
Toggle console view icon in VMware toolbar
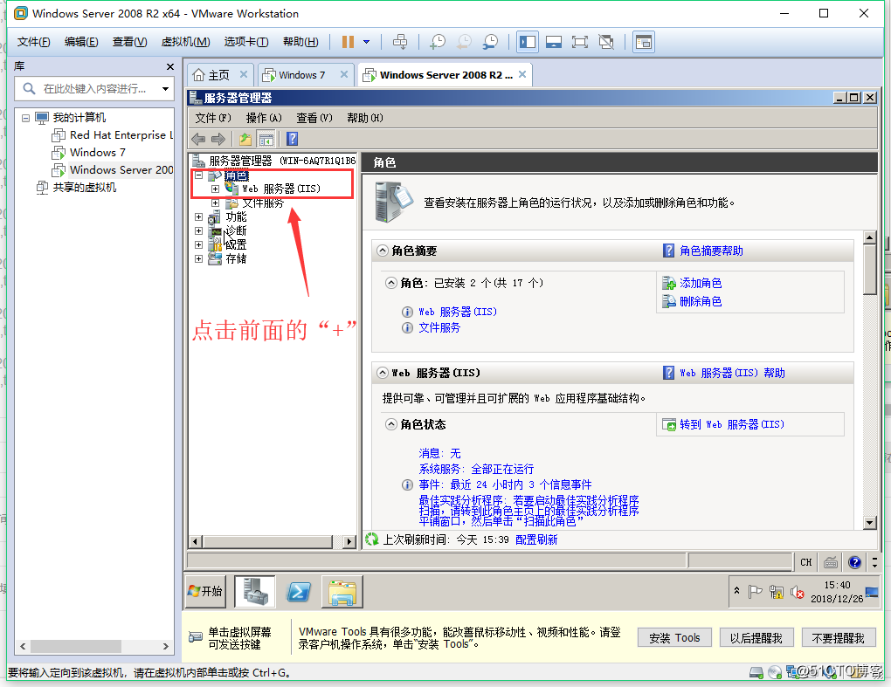pyautogui.click(x=643, y=41)
